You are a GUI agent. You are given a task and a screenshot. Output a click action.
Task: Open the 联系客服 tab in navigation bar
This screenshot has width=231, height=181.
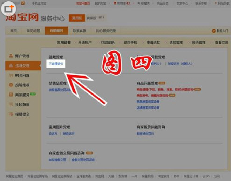pyautogui.click(x=80, y=31)
